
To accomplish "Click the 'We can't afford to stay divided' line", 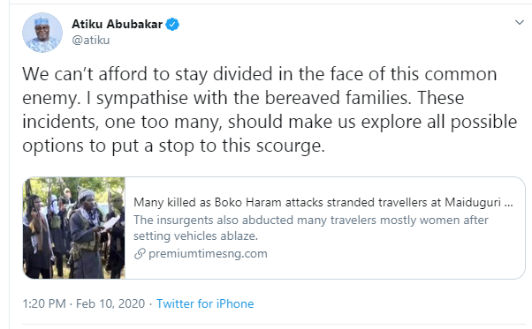I will pyautogui.click(x=260, y=74).
